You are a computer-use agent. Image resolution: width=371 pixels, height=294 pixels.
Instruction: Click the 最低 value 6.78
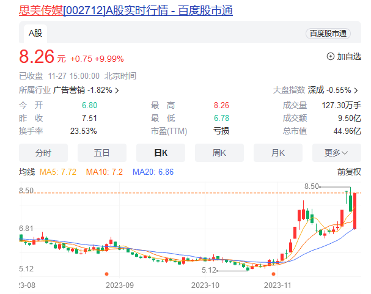[x=221, y=118]
